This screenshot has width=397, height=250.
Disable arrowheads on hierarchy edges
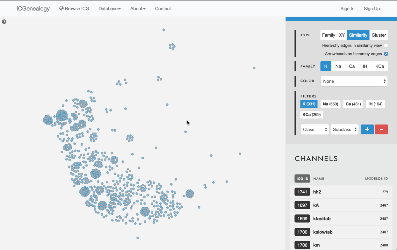click(x=386, y=54)
